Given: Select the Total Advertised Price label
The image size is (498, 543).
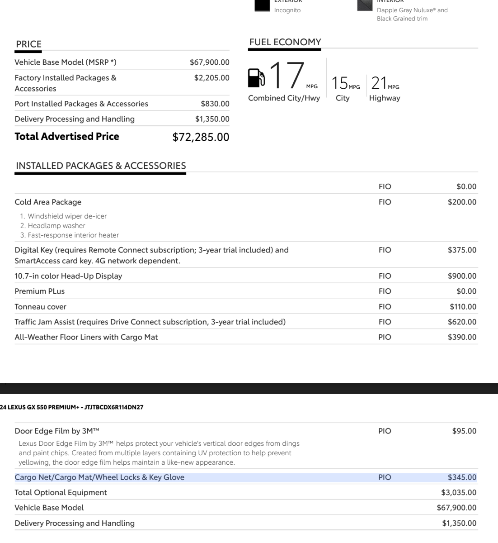Looking at the screenshot, I should pos(67,137).
